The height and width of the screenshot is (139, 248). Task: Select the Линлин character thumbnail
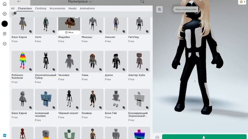[x=116, y=26]
